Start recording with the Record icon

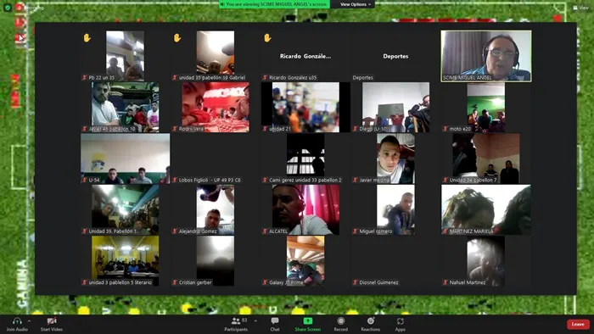click(x=340, y=321)
